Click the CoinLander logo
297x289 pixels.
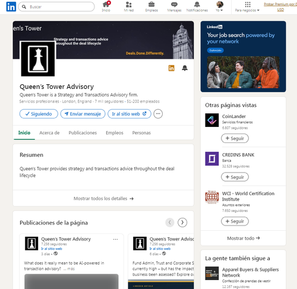tap(212, 120)
